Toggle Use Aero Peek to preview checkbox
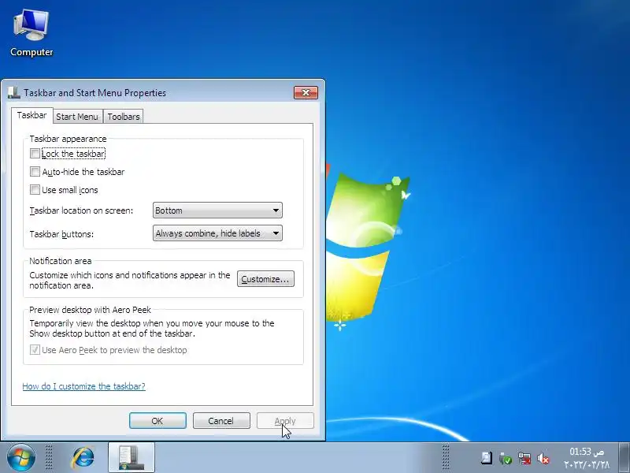 coord(35,349)
